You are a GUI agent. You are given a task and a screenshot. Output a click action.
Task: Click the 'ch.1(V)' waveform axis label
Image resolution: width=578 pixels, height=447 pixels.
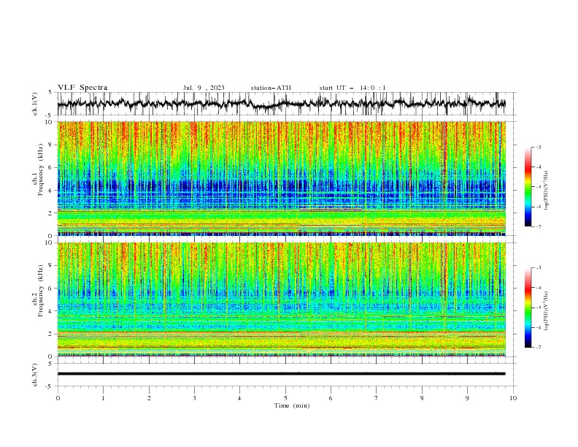pos(35,104)
